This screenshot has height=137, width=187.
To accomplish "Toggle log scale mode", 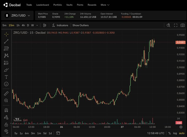I will tap(175, 133).
